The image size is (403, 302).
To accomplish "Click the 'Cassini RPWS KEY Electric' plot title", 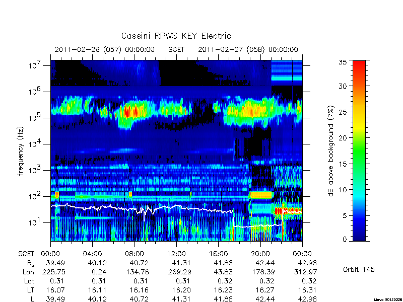I will click(x=176, y=36).
